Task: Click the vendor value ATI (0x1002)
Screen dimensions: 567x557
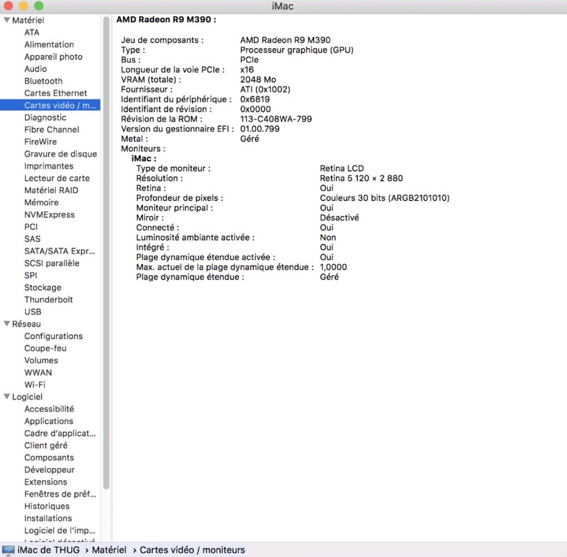Action: (265, 89)
